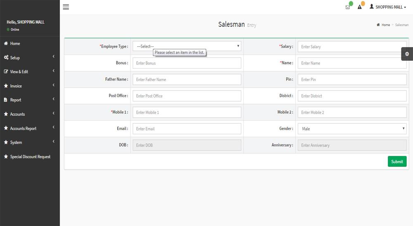
Task: Open Special Discount Request page
Action: 30,157
